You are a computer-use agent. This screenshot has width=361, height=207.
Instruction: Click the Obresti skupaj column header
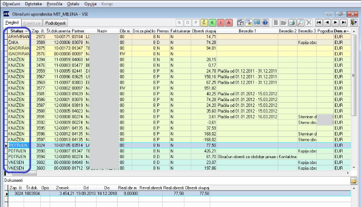[204, 31]
